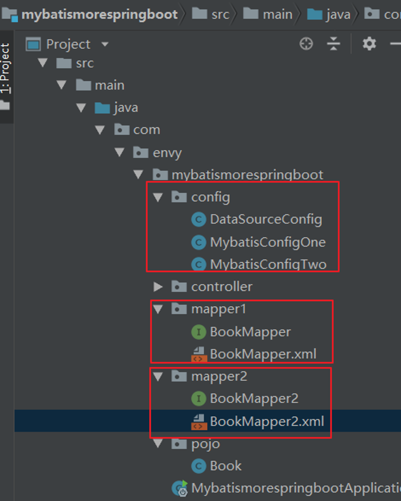
Task: Click the src breadcrumb in navigation bar
Action: coord(220,15)
